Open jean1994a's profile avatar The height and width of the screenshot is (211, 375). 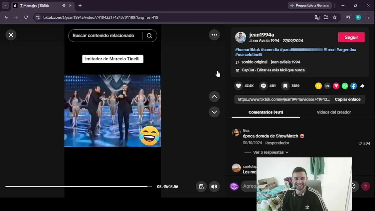(241, 37)
